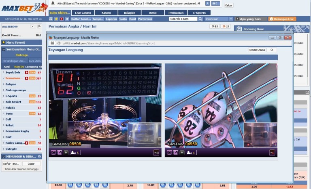Click the play icon beside Sepak Bola
The height and width of the screenshot is (189, 311).
pyautogui.click(x=27, y=72)
